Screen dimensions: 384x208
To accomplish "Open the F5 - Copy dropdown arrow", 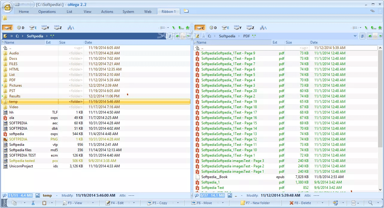I will 179,203.
